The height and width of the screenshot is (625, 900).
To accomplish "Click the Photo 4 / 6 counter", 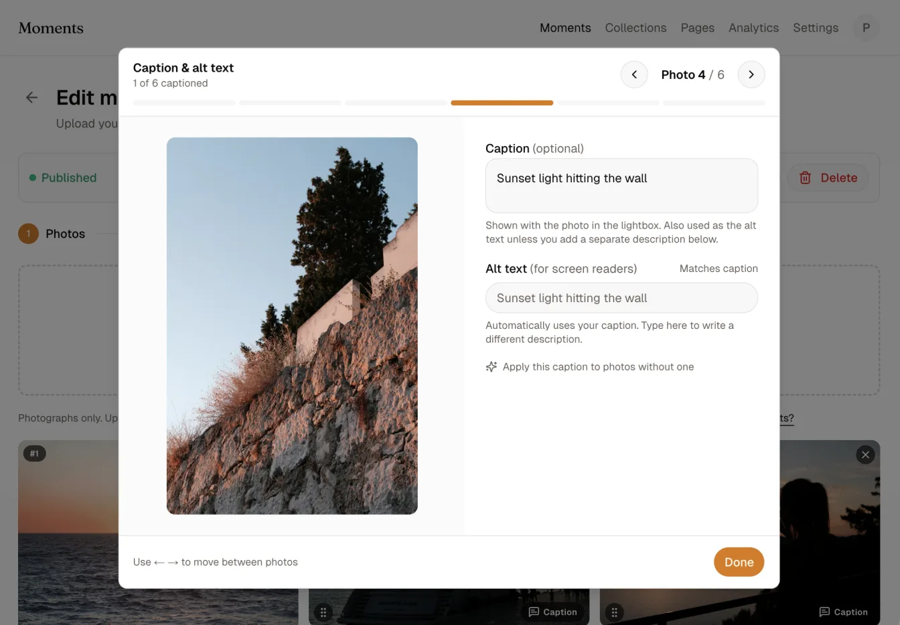I will click(692, 74).
